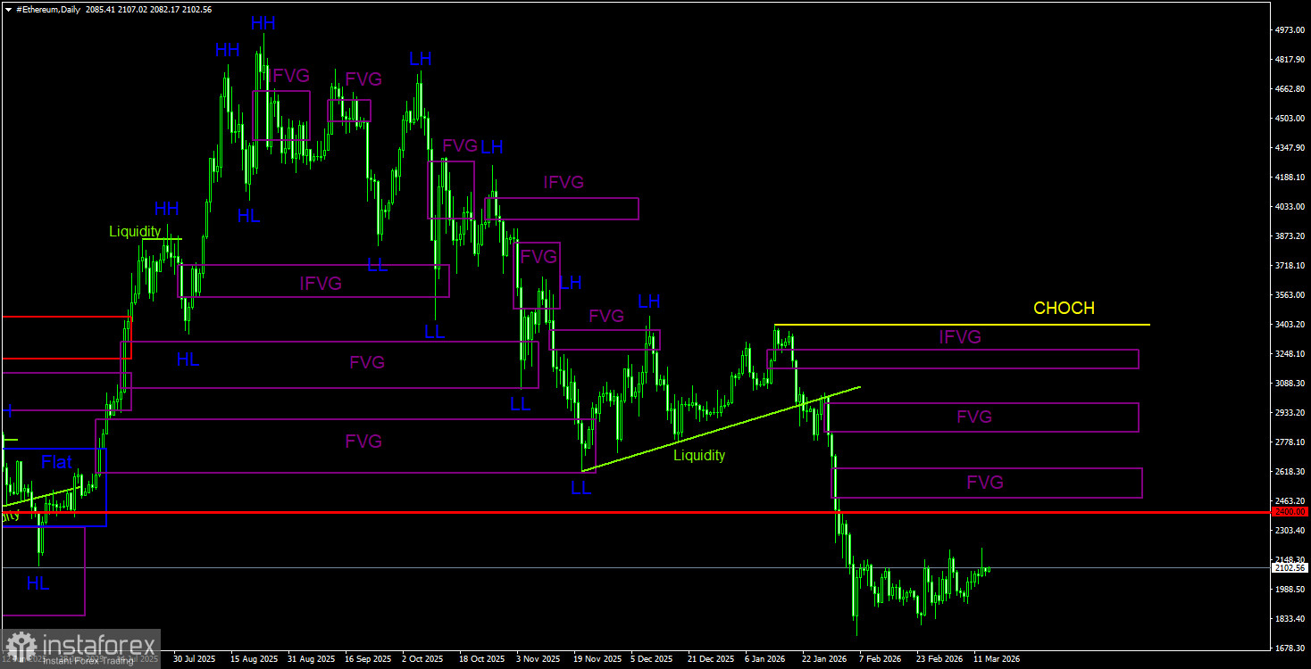Viewport: 1311px width, 669px height.
Task: Click 1678.30 on the price axis
Action: click(1290, 648)
